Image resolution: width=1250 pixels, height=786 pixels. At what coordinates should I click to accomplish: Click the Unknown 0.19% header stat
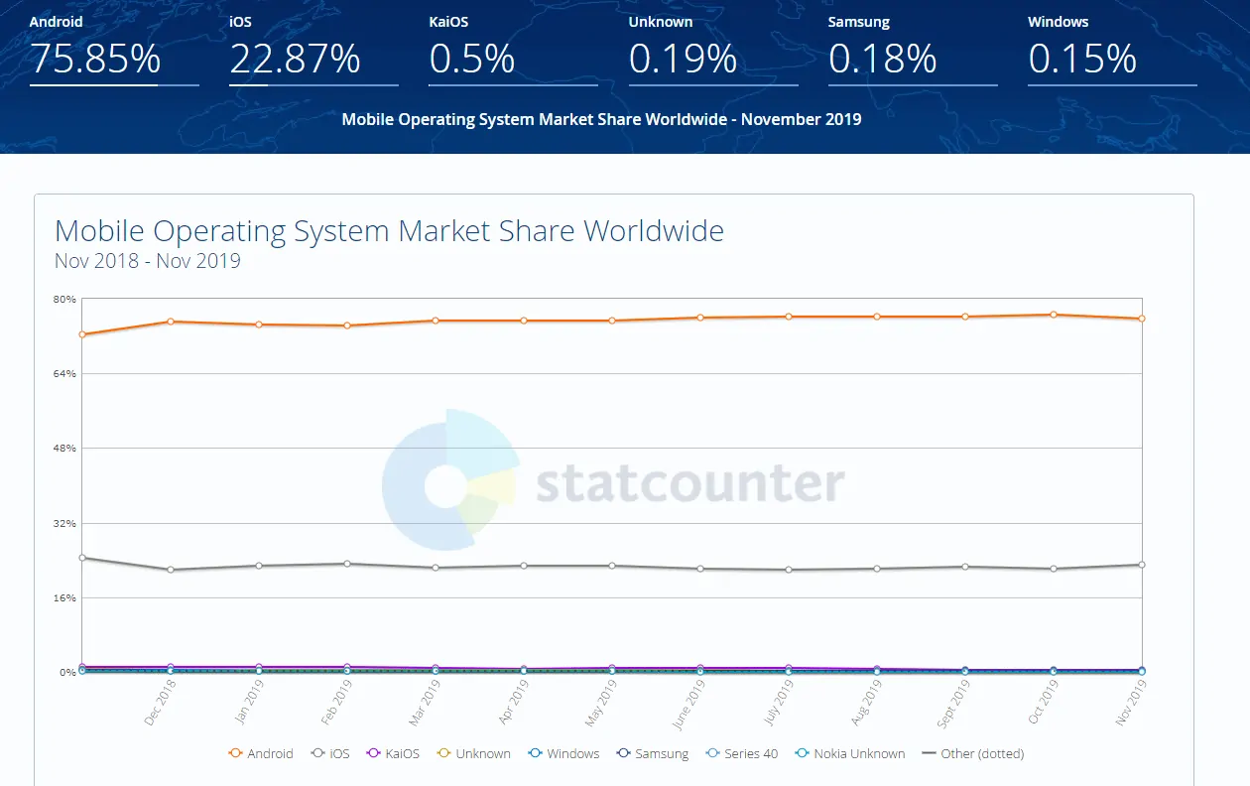683,60
